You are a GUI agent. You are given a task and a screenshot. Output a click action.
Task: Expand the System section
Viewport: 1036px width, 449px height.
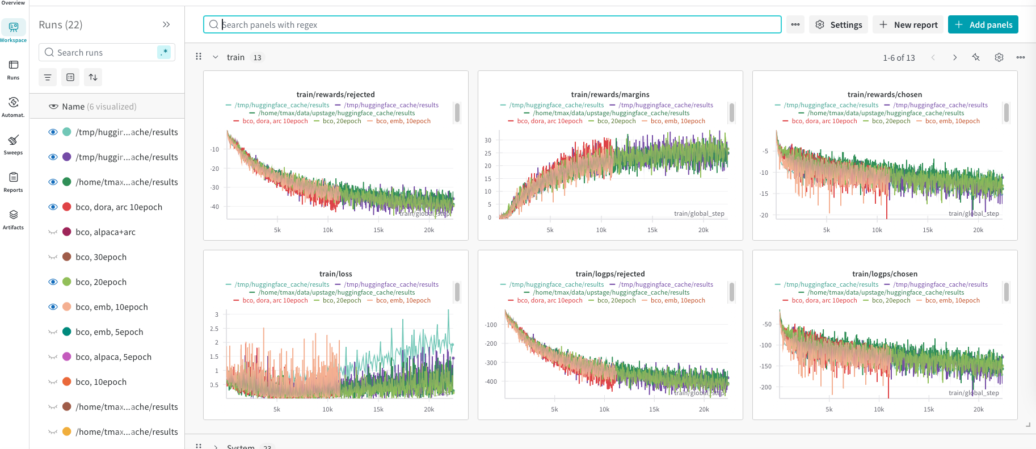(216, 446)
